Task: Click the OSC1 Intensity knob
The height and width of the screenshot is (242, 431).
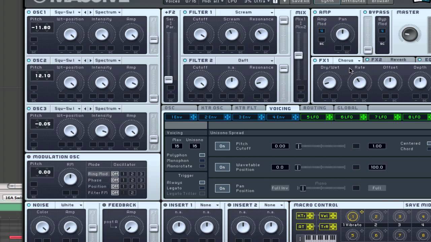Action: (x=101, y=34)
